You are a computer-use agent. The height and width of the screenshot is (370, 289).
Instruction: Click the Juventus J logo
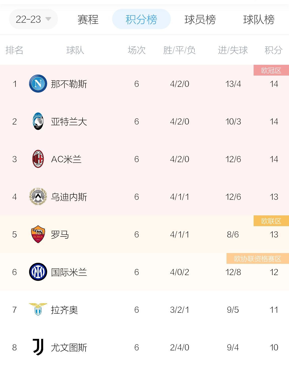pos(38,347)
